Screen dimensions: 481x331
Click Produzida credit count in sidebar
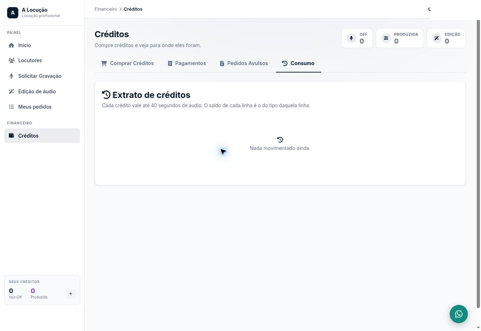point(33,291)
